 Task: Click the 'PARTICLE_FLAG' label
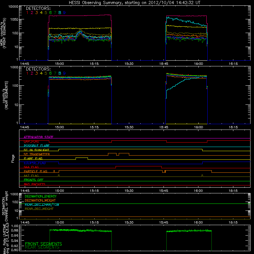[x=36, y=171]
